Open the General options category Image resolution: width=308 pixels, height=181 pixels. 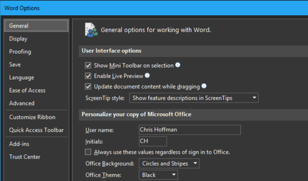(x=36, y=26)
